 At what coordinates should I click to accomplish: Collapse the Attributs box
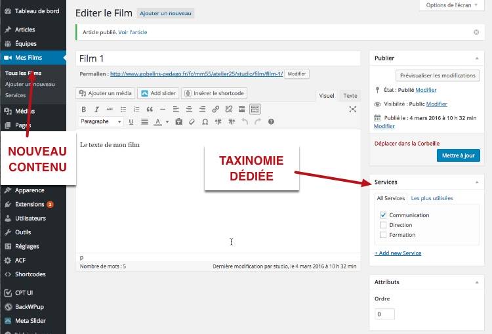click(x=477, y=282)
